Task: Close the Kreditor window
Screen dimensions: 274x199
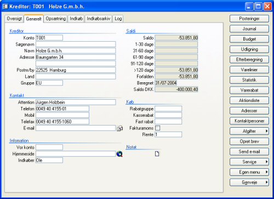Action: point(267,7)
